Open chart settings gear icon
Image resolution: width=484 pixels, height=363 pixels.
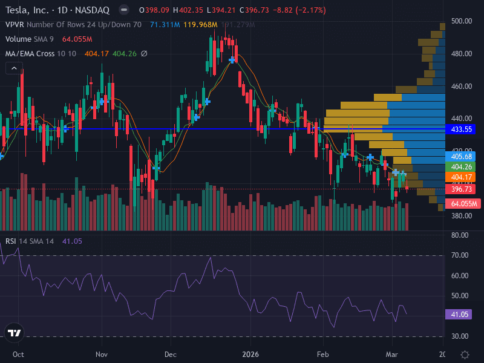tap(465, 355)
